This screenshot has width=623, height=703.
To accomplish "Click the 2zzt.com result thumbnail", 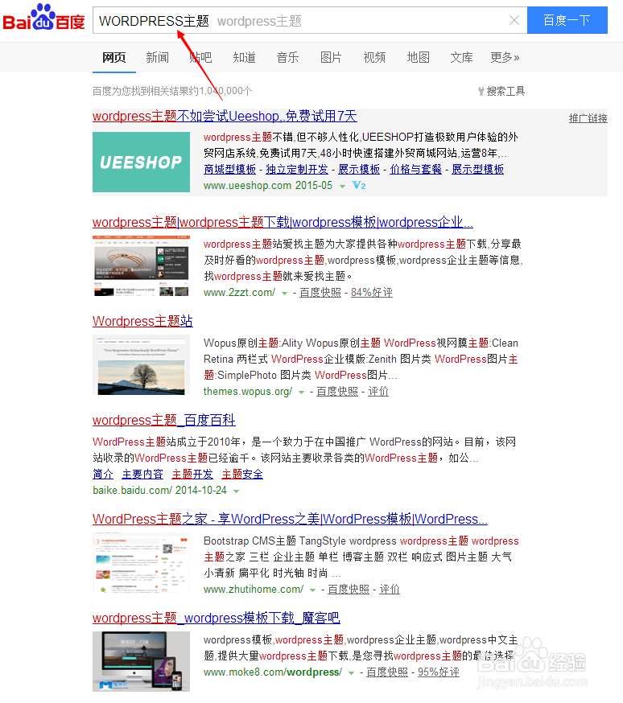I will coord(142,266).
